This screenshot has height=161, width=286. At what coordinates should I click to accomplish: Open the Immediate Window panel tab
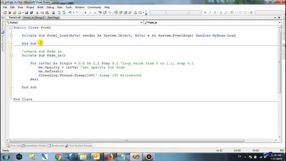pos(34,146)
